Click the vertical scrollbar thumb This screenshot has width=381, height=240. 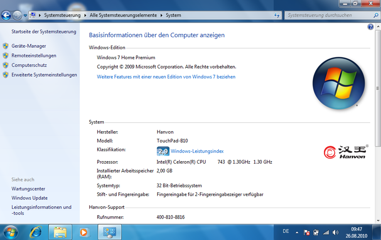pos(378,88)
